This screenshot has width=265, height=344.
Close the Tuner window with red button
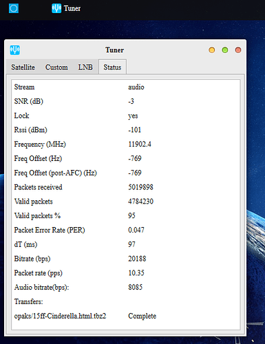(238, 50)
